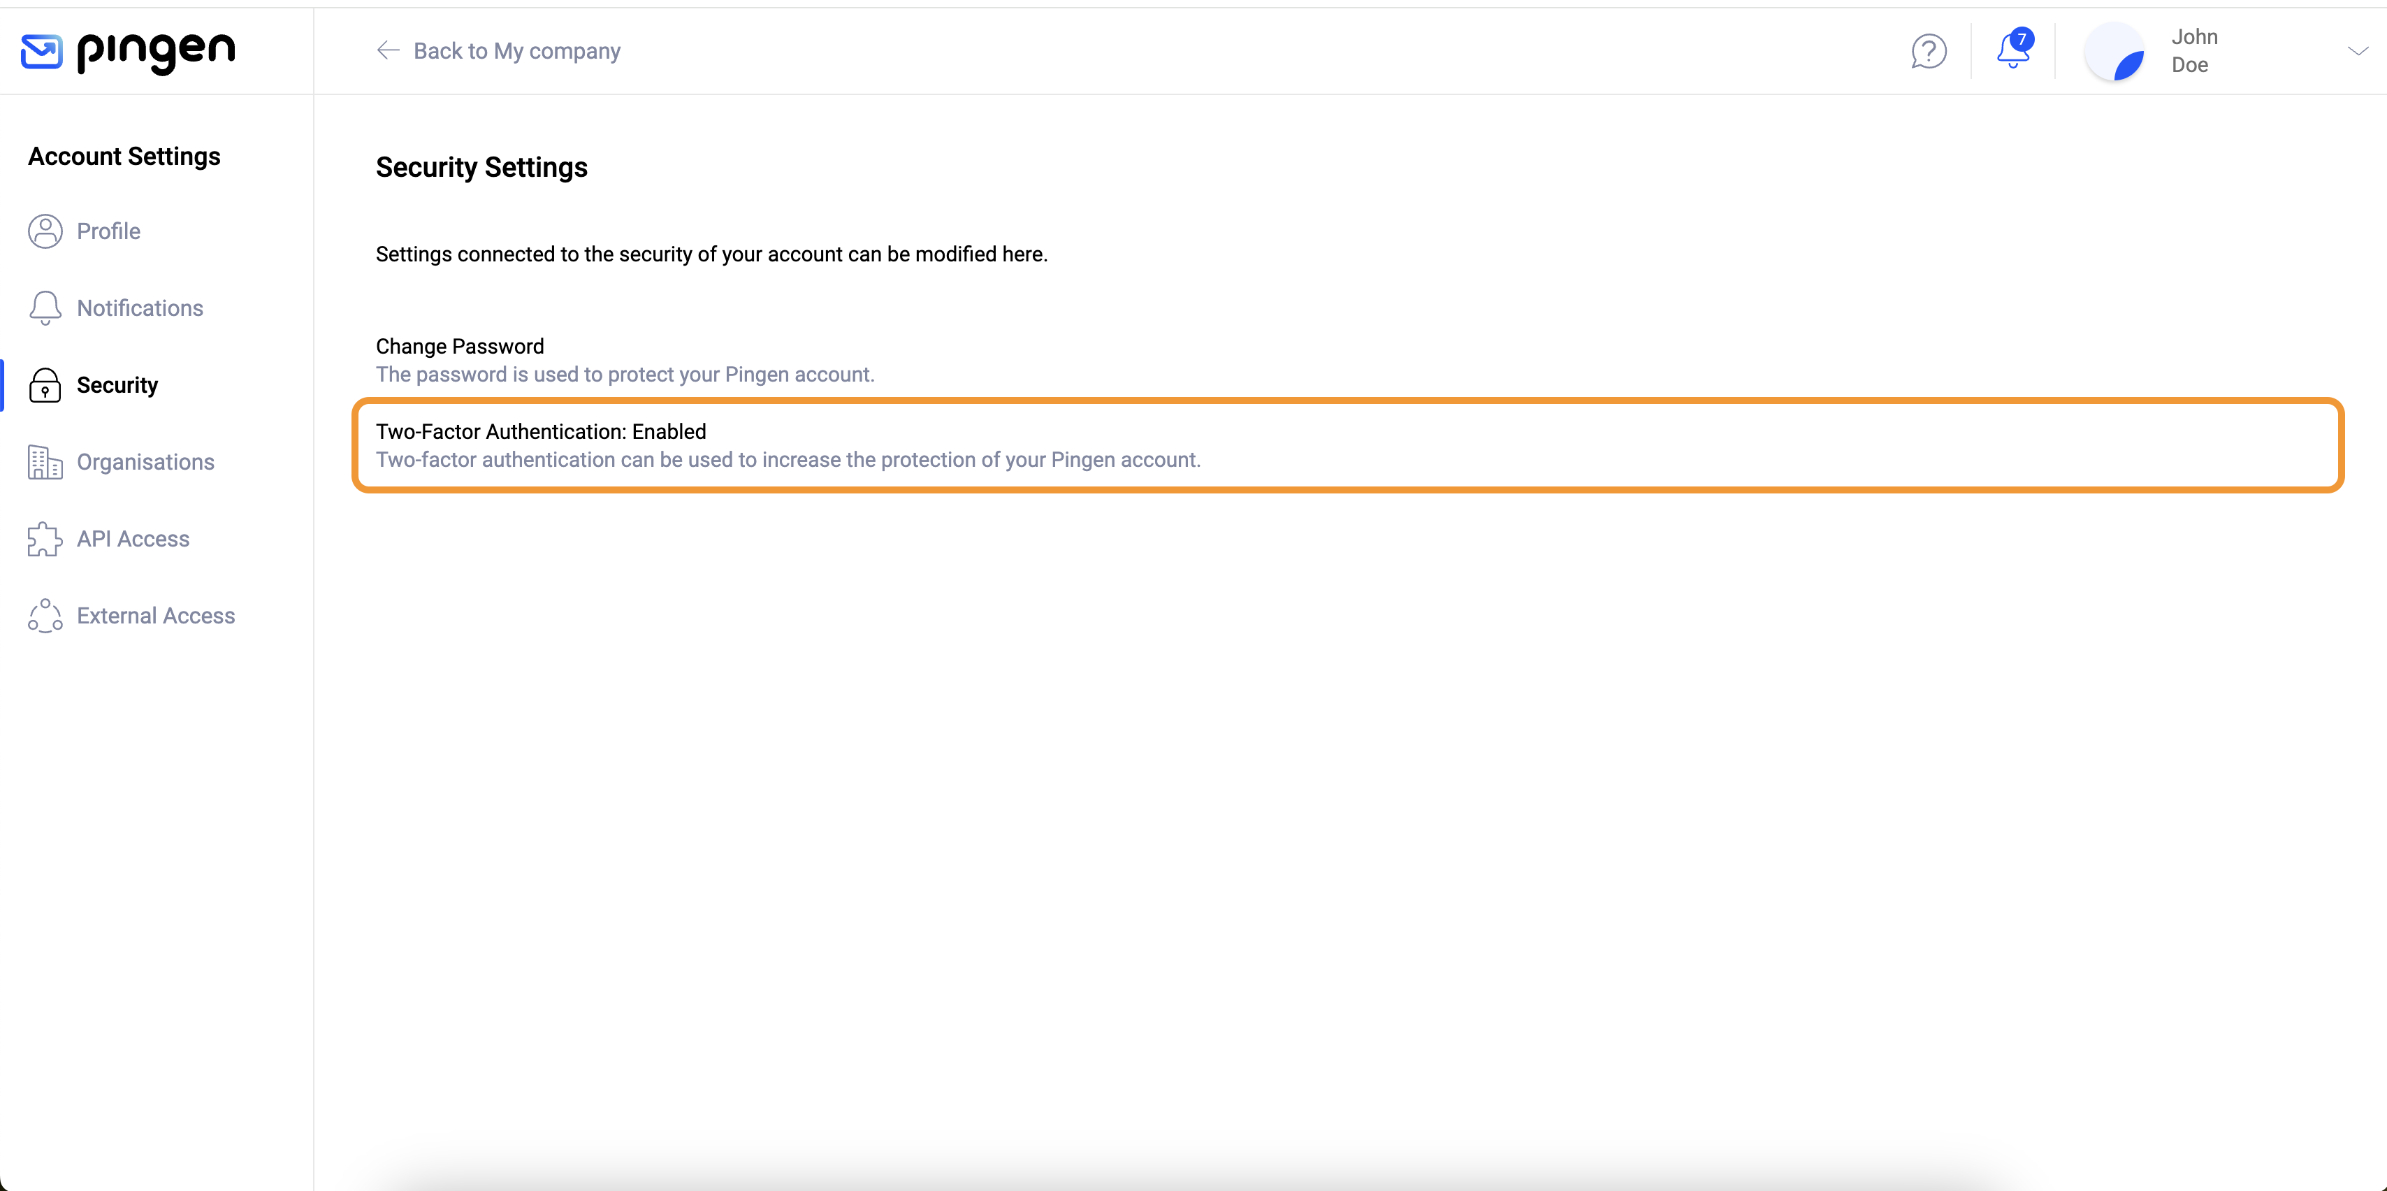
Task: Click the Security padlock icon
Action: point(45,384)
